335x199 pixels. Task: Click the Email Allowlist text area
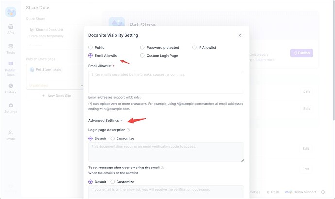pos(166,82)
